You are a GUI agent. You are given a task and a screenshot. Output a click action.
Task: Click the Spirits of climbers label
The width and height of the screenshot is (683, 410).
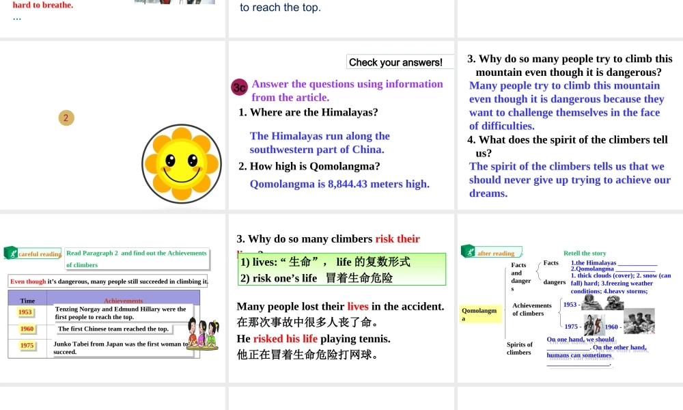[x=519, y=348]
